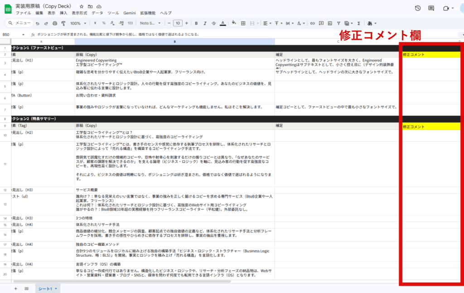This screenshot has height=293, width=464.
Task: Insert a link using the toolbar icon
Action: (312, 23)
